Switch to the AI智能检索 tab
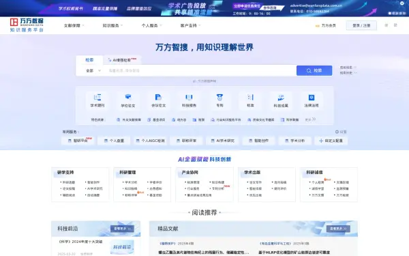Viewport: 409px width, 256px height. click(x=122, y=60)
